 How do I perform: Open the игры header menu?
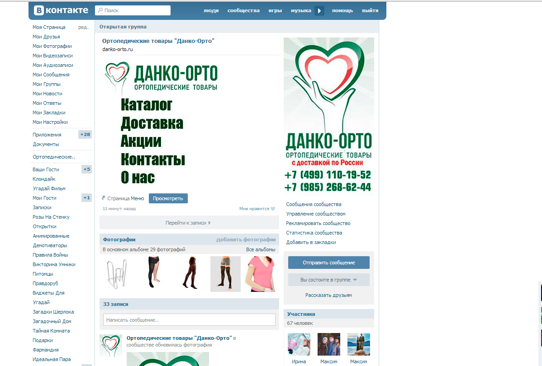(275, 11)
